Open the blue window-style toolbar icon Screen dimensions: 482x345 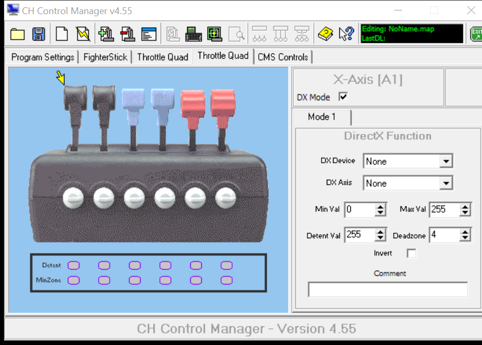tap(149, 34)
